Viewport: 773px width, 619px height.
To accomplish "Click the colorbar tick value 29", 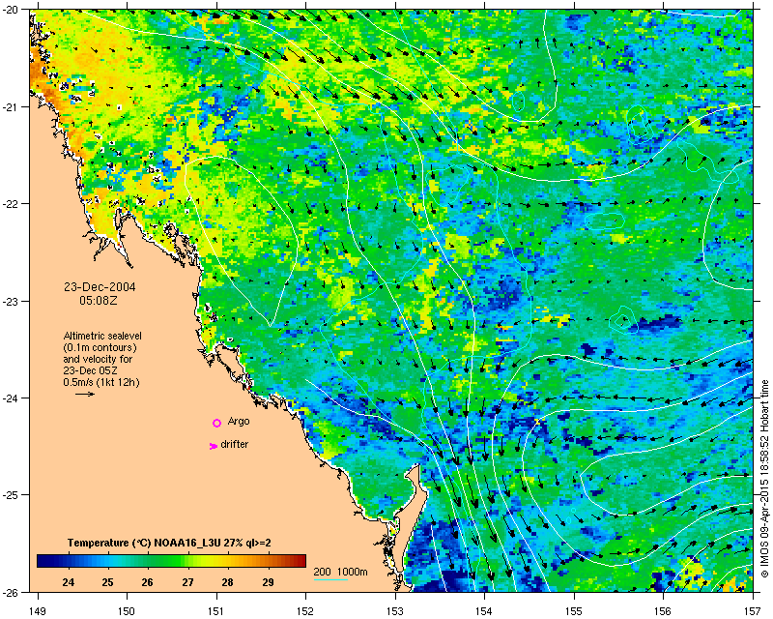I will pos(268,582).
